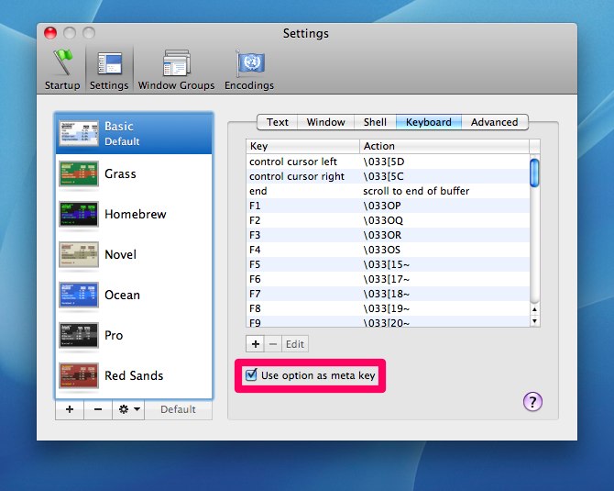The width and height of the screenshot is (614, 491).
Task: Select the F7 key row
Action: [x=388, y=294]
